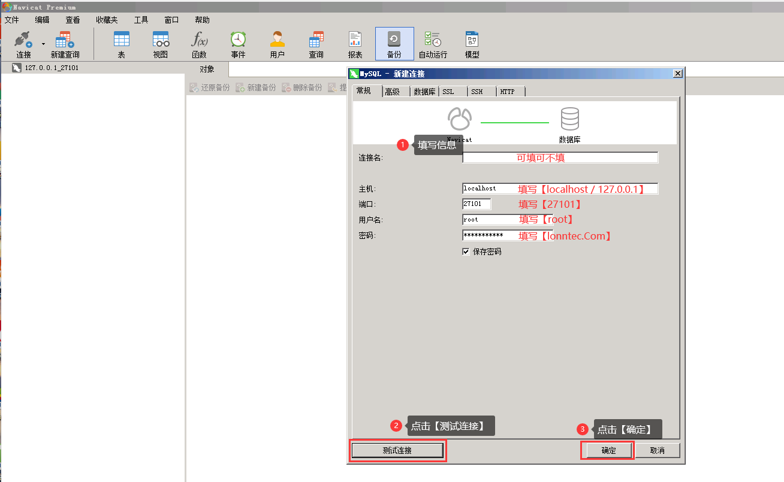Close the MySQL 新建连接 dialog

coord(678,74)
